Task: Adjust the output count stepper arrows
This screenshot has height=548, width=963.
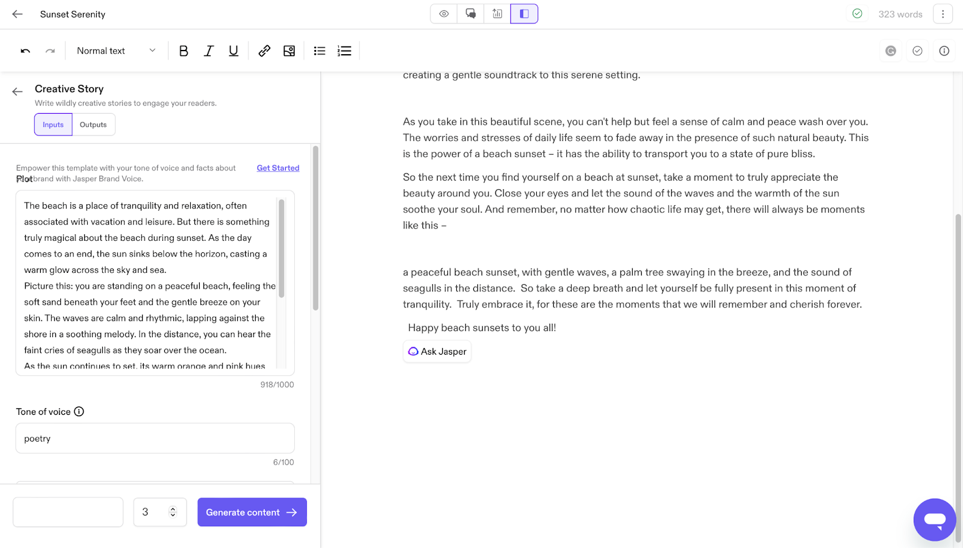Action: pyautogui.click(x=173, y=512)
